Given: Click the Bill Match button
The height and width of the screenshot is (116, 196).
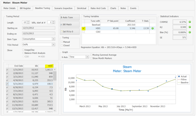Looking at the screenshot, I should [70, 25].
